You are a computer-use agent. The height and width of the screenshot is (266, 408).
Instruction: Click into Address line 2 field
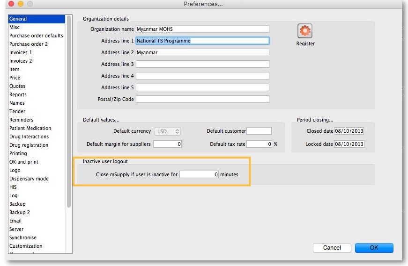202,52
